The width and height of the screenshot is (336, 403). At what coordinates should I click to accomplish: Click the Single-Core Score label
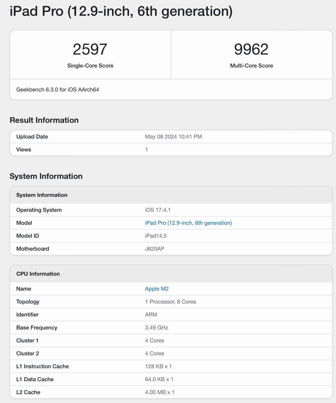coord(90,66)
